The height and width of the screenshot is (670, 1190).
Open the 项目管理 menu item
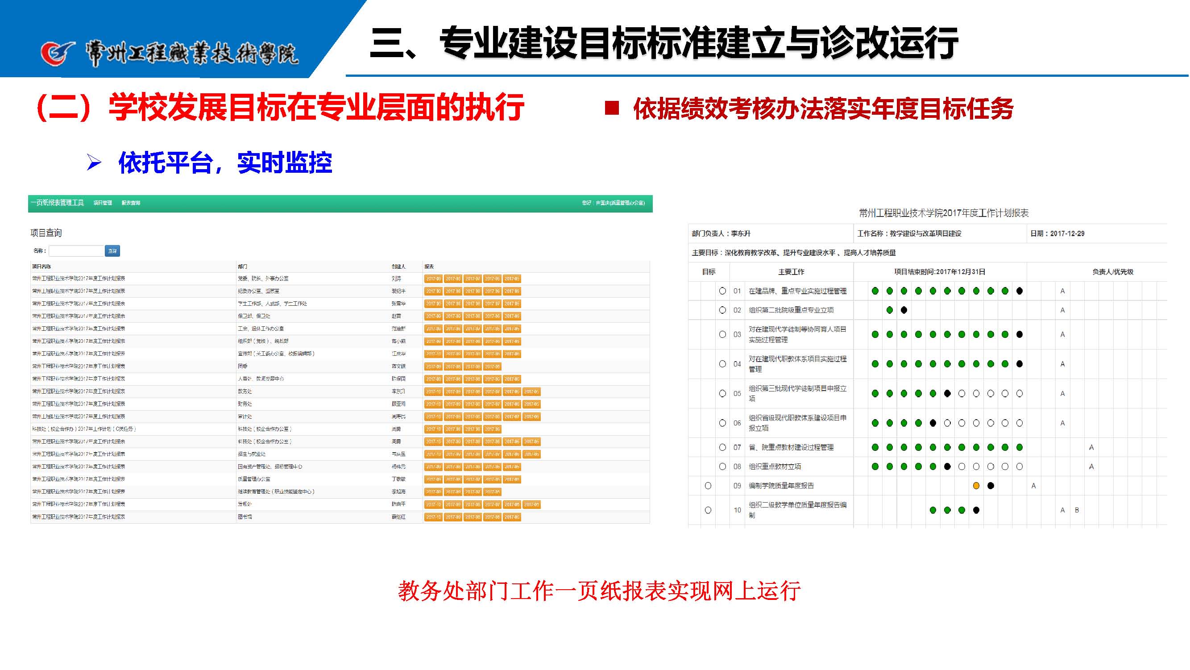(x=103, y=203)
